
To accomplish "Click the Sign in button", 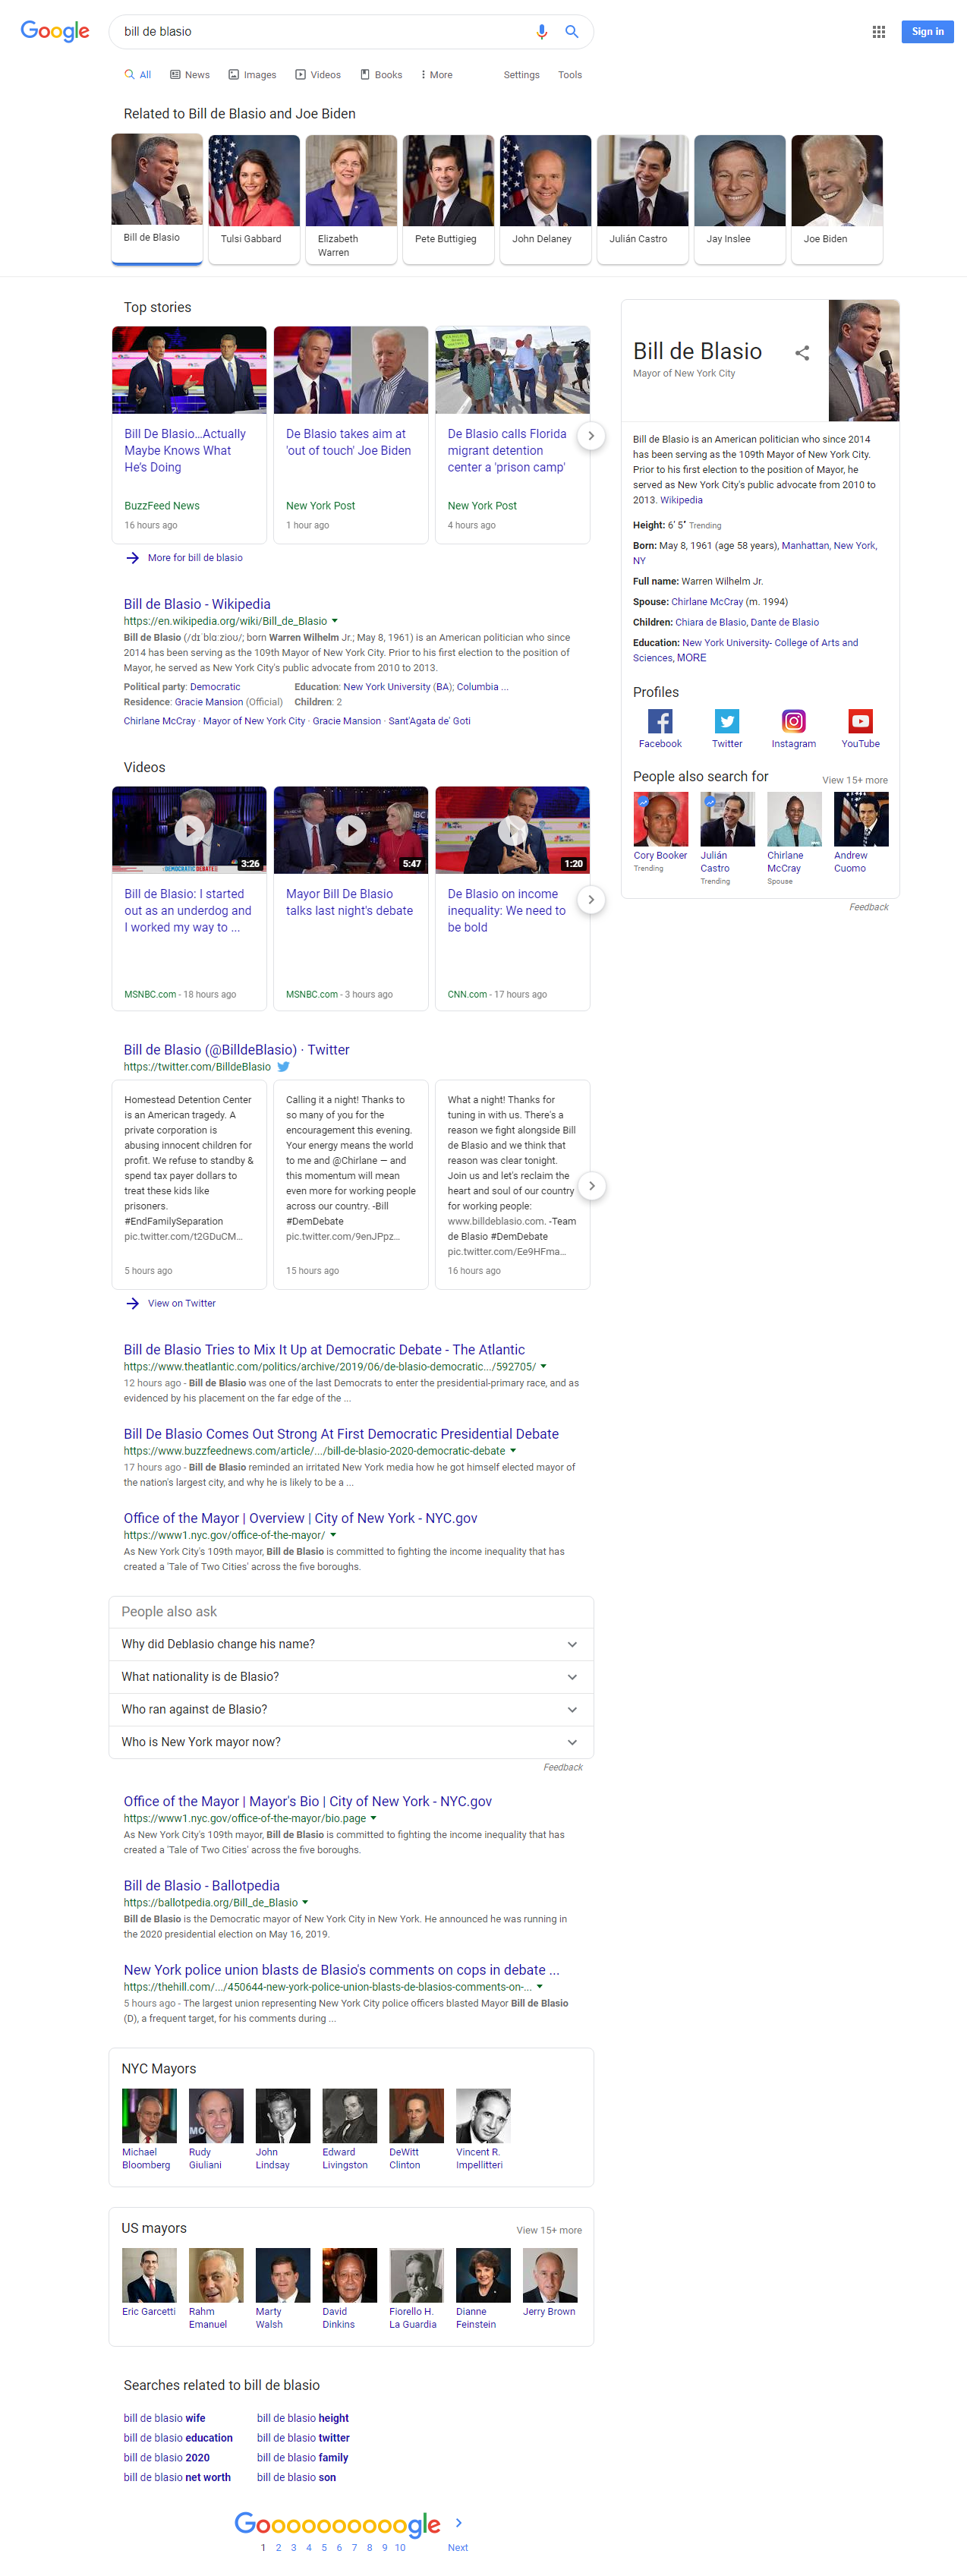I will 927,32.
